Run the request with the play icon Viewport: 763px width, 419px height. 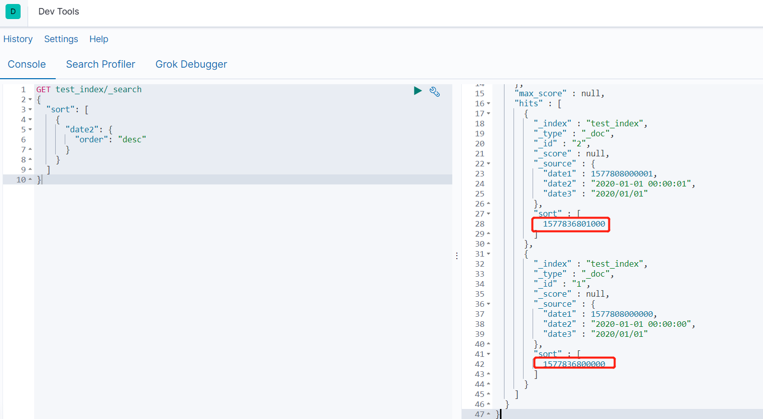[418, 91]
